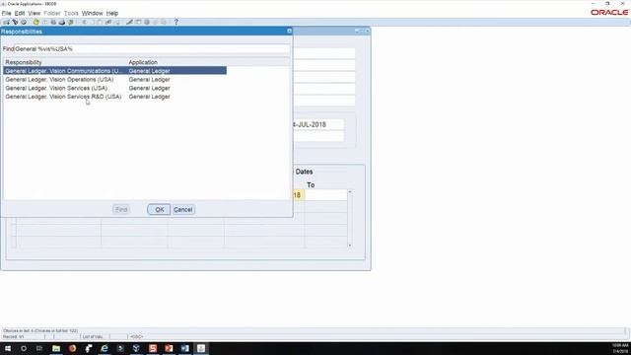Click Application cell for Vision Operations row
Image resolution: width=631 pixels, height=355 pixels.
click(x=149, y=80)
